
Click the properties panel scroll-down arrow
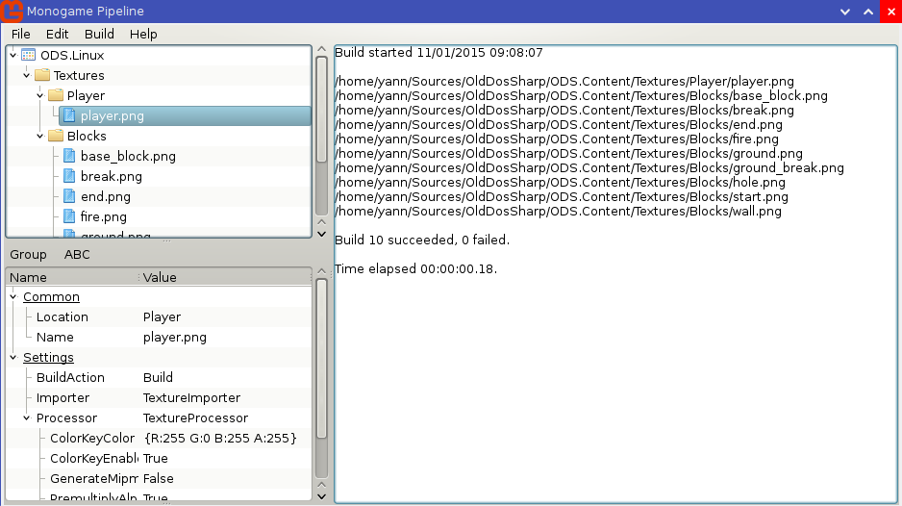point(321,496)
